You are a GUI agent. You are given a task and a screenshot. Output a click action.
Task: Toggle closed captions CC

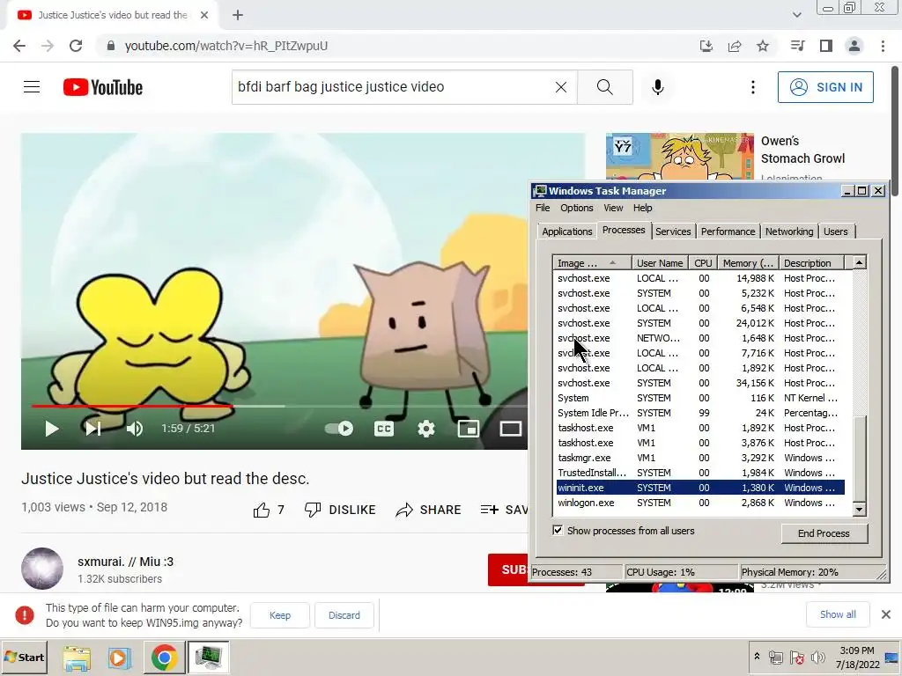pos(384,429)
